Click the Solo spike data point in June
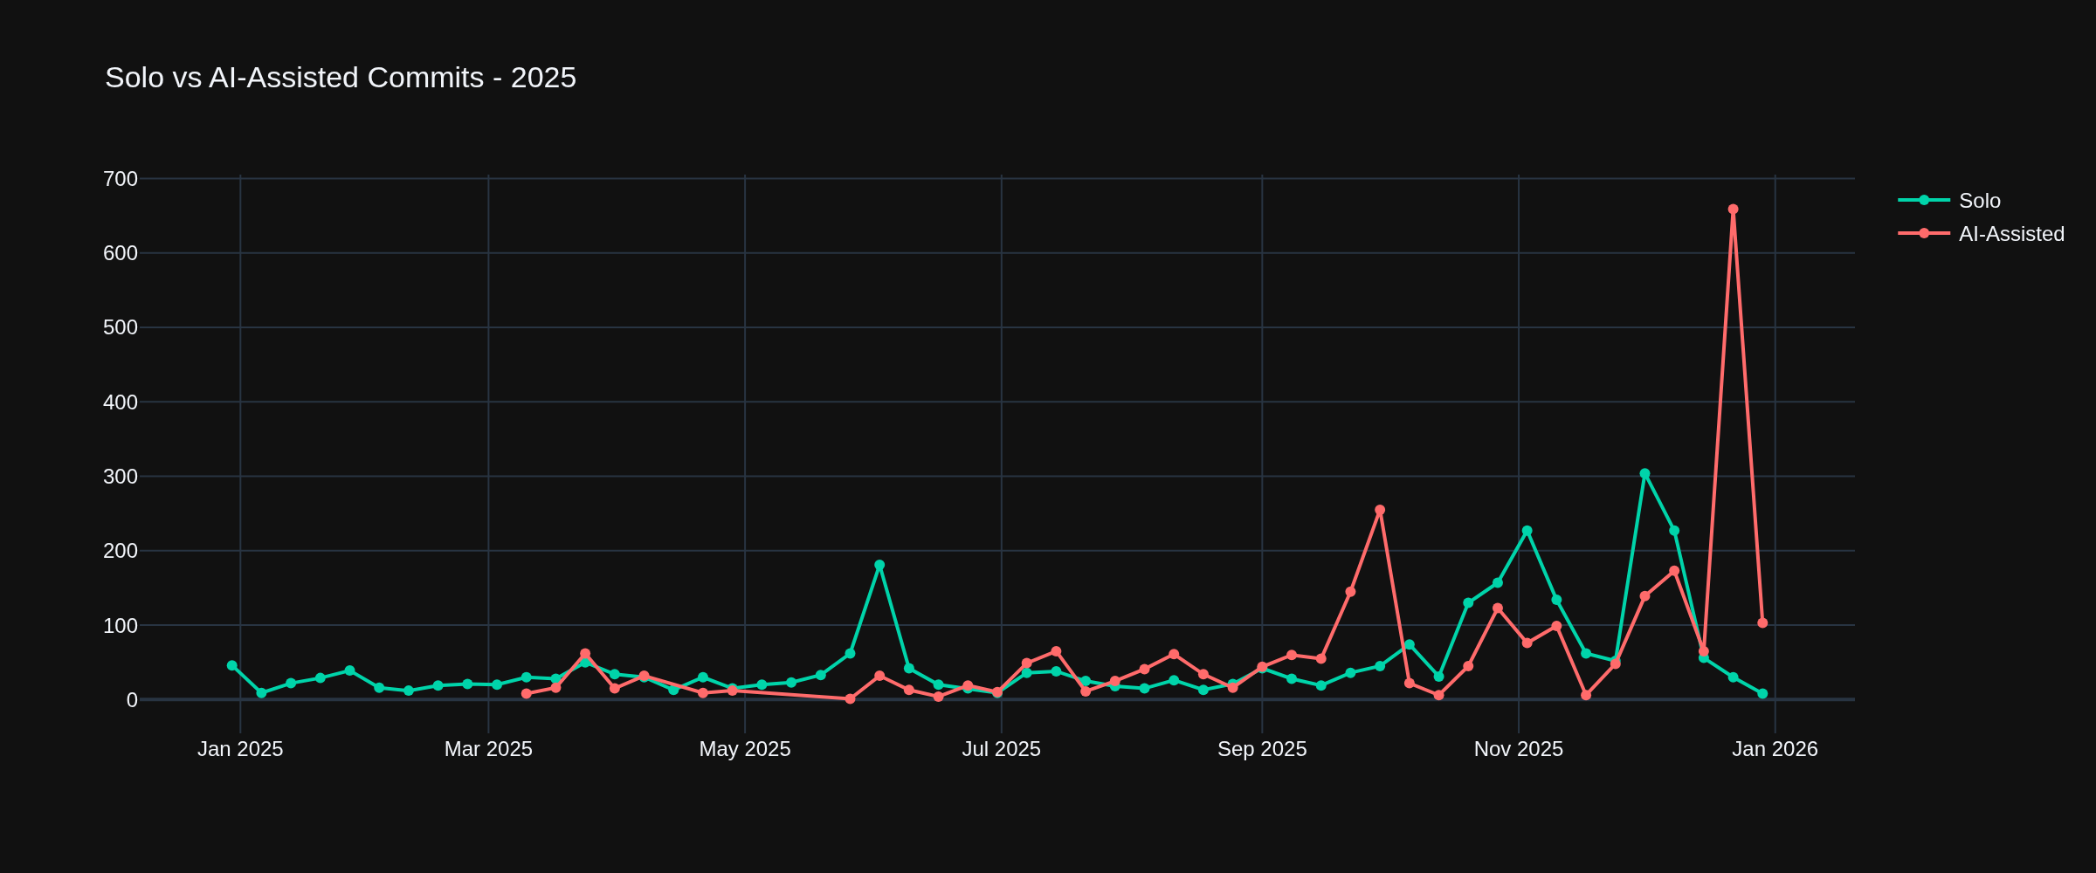2096x873 pixels. pyautogui.click(x=879, y=565)
